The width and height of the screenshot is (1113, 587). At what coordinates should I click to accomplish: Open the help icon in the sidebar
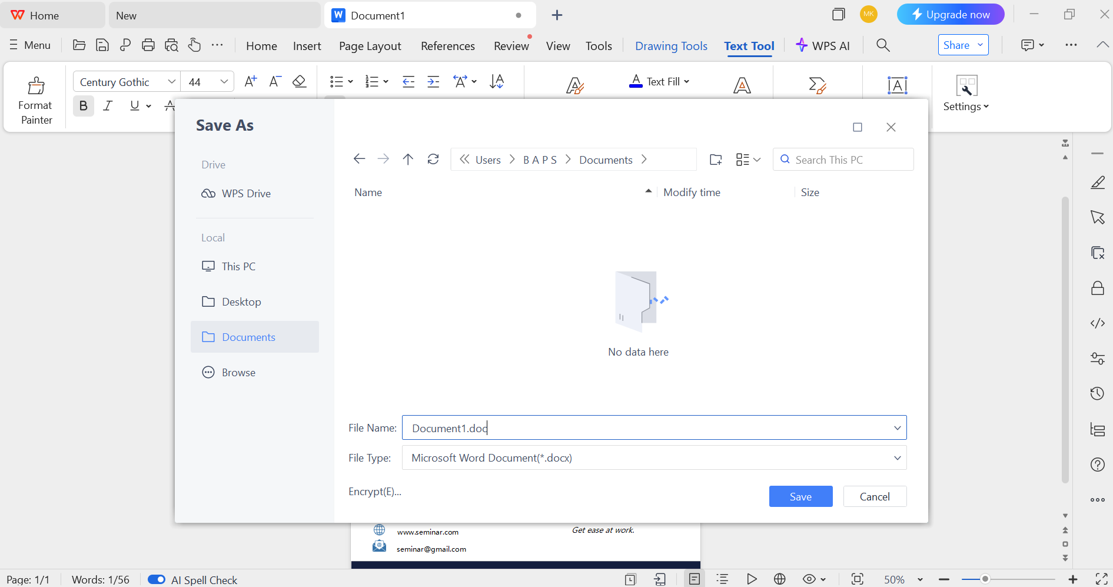[x=1097, y=465]
